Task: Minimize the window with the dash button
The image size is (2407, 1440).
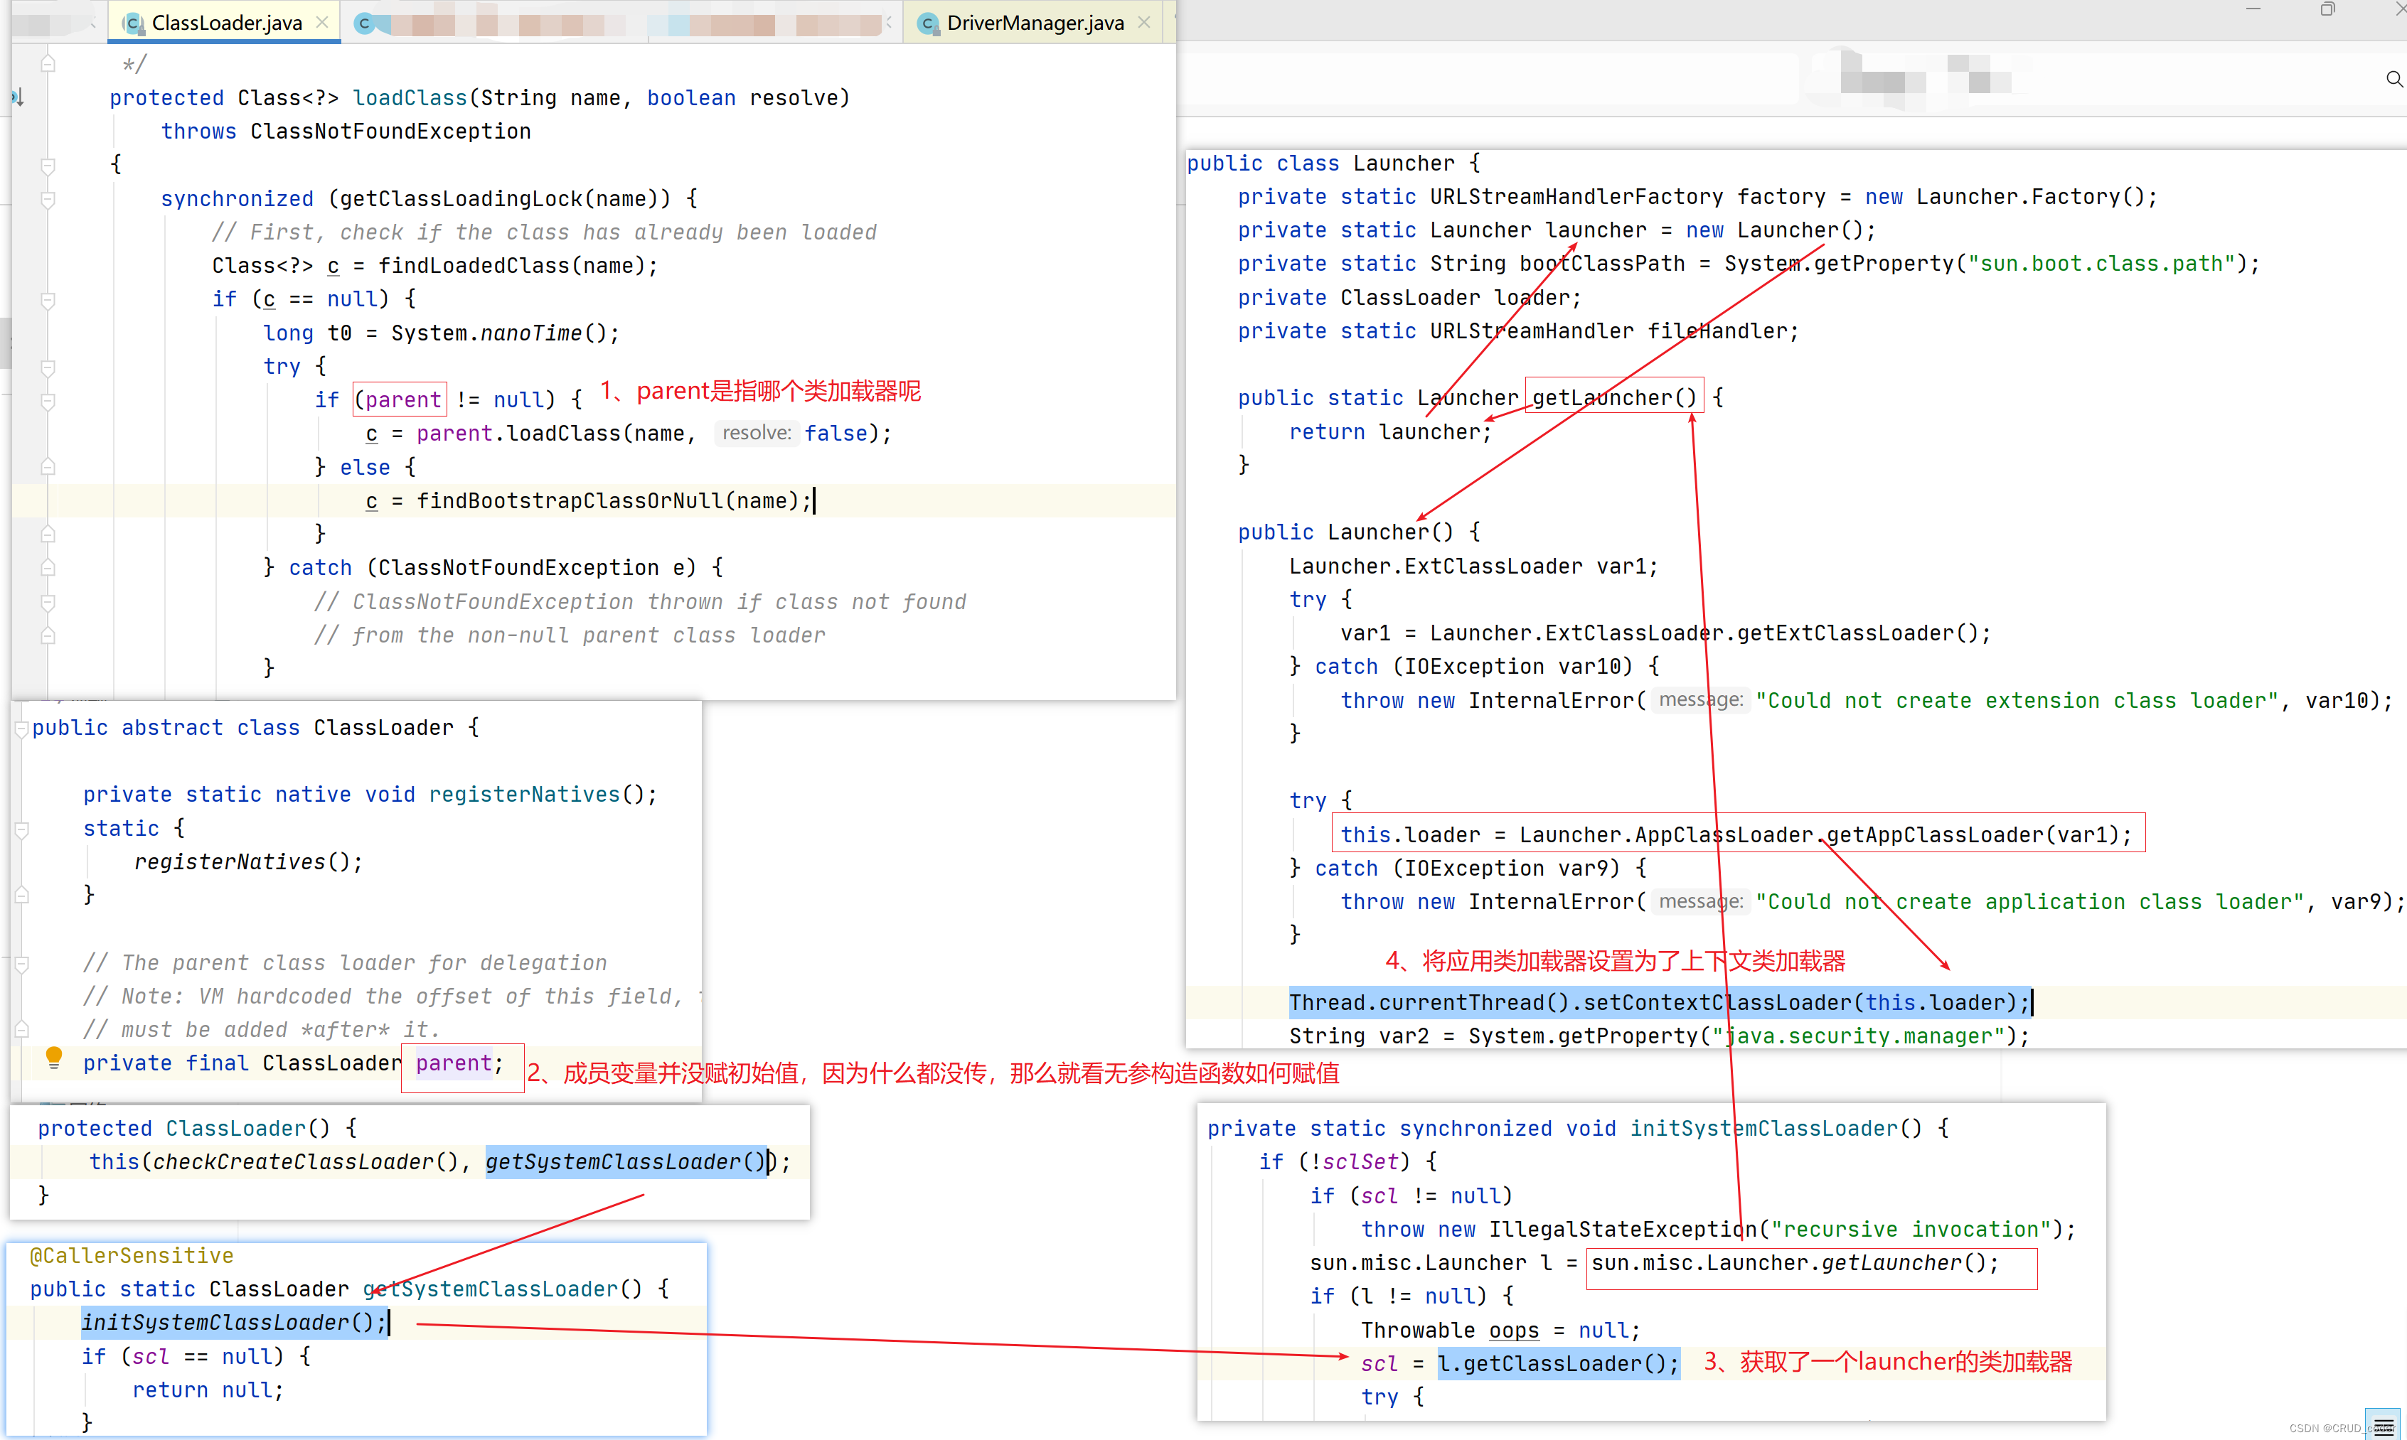Action: click(x=2253, y=10)
